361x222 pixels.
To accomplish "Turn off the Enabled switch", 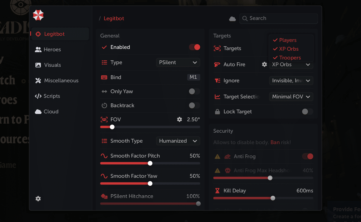I will (x=195, y=47).
